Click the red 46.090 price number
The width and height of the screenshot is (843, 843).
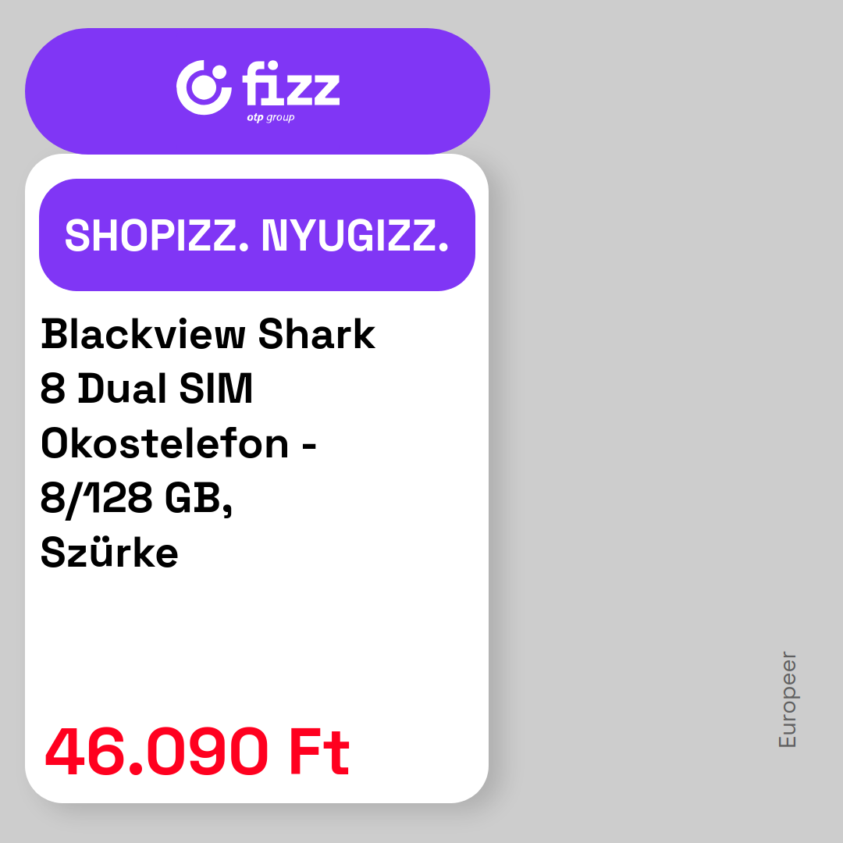(156, 751)
